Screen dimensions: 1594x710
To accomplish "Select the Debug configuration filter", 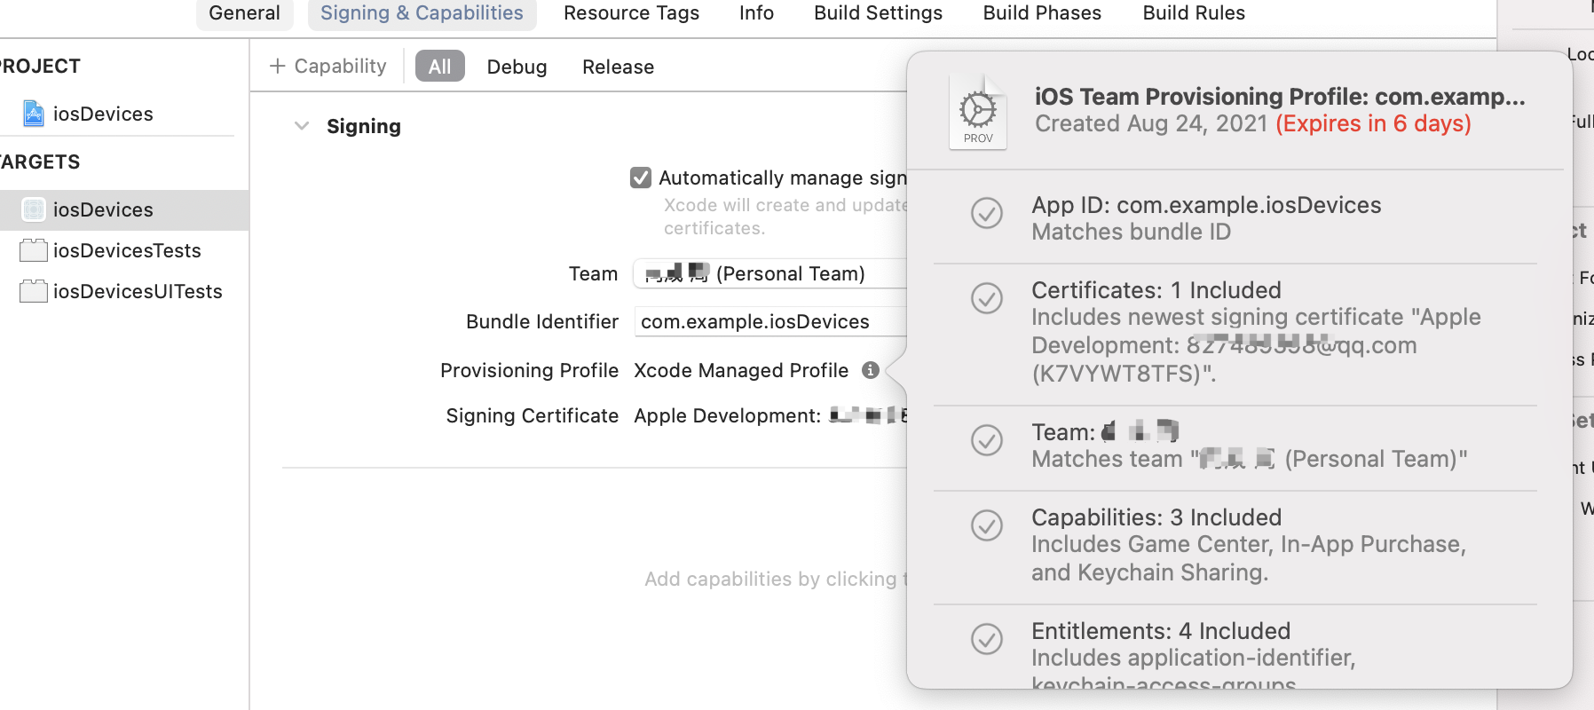I will tap(517, 67).
